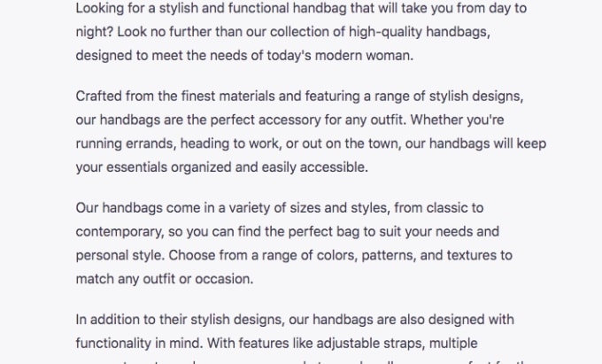
Task: Click the word "errands"
Action: tap(151, 143)
